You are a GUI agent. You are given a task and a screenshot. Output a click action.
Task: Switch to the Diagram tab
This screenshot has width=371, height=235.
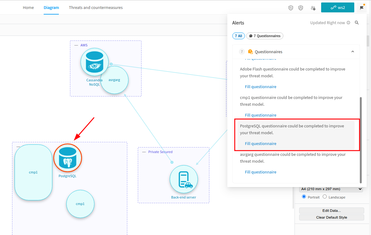pos(51,7)
